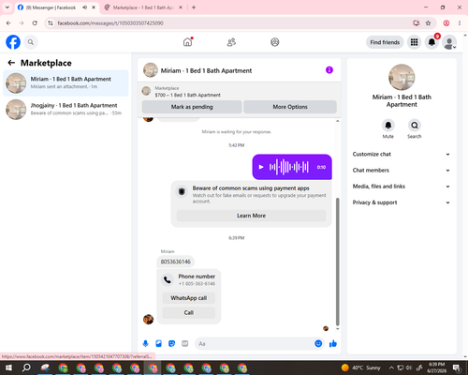
Task: Click the phone icon in number card
Action: [168, 279]
